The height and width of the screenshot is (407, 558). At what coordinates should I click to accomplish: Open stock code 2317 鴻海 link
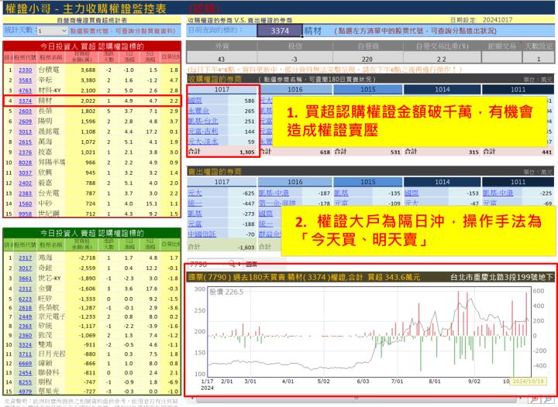click(26, 258)
